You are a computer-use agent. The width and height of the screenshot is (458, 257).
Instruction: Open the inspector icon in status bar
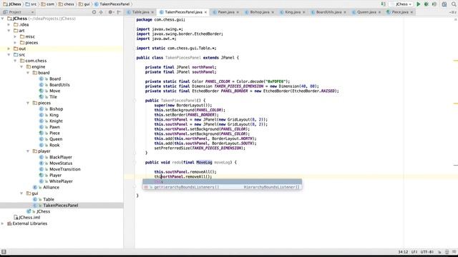[x=447, y=252]
